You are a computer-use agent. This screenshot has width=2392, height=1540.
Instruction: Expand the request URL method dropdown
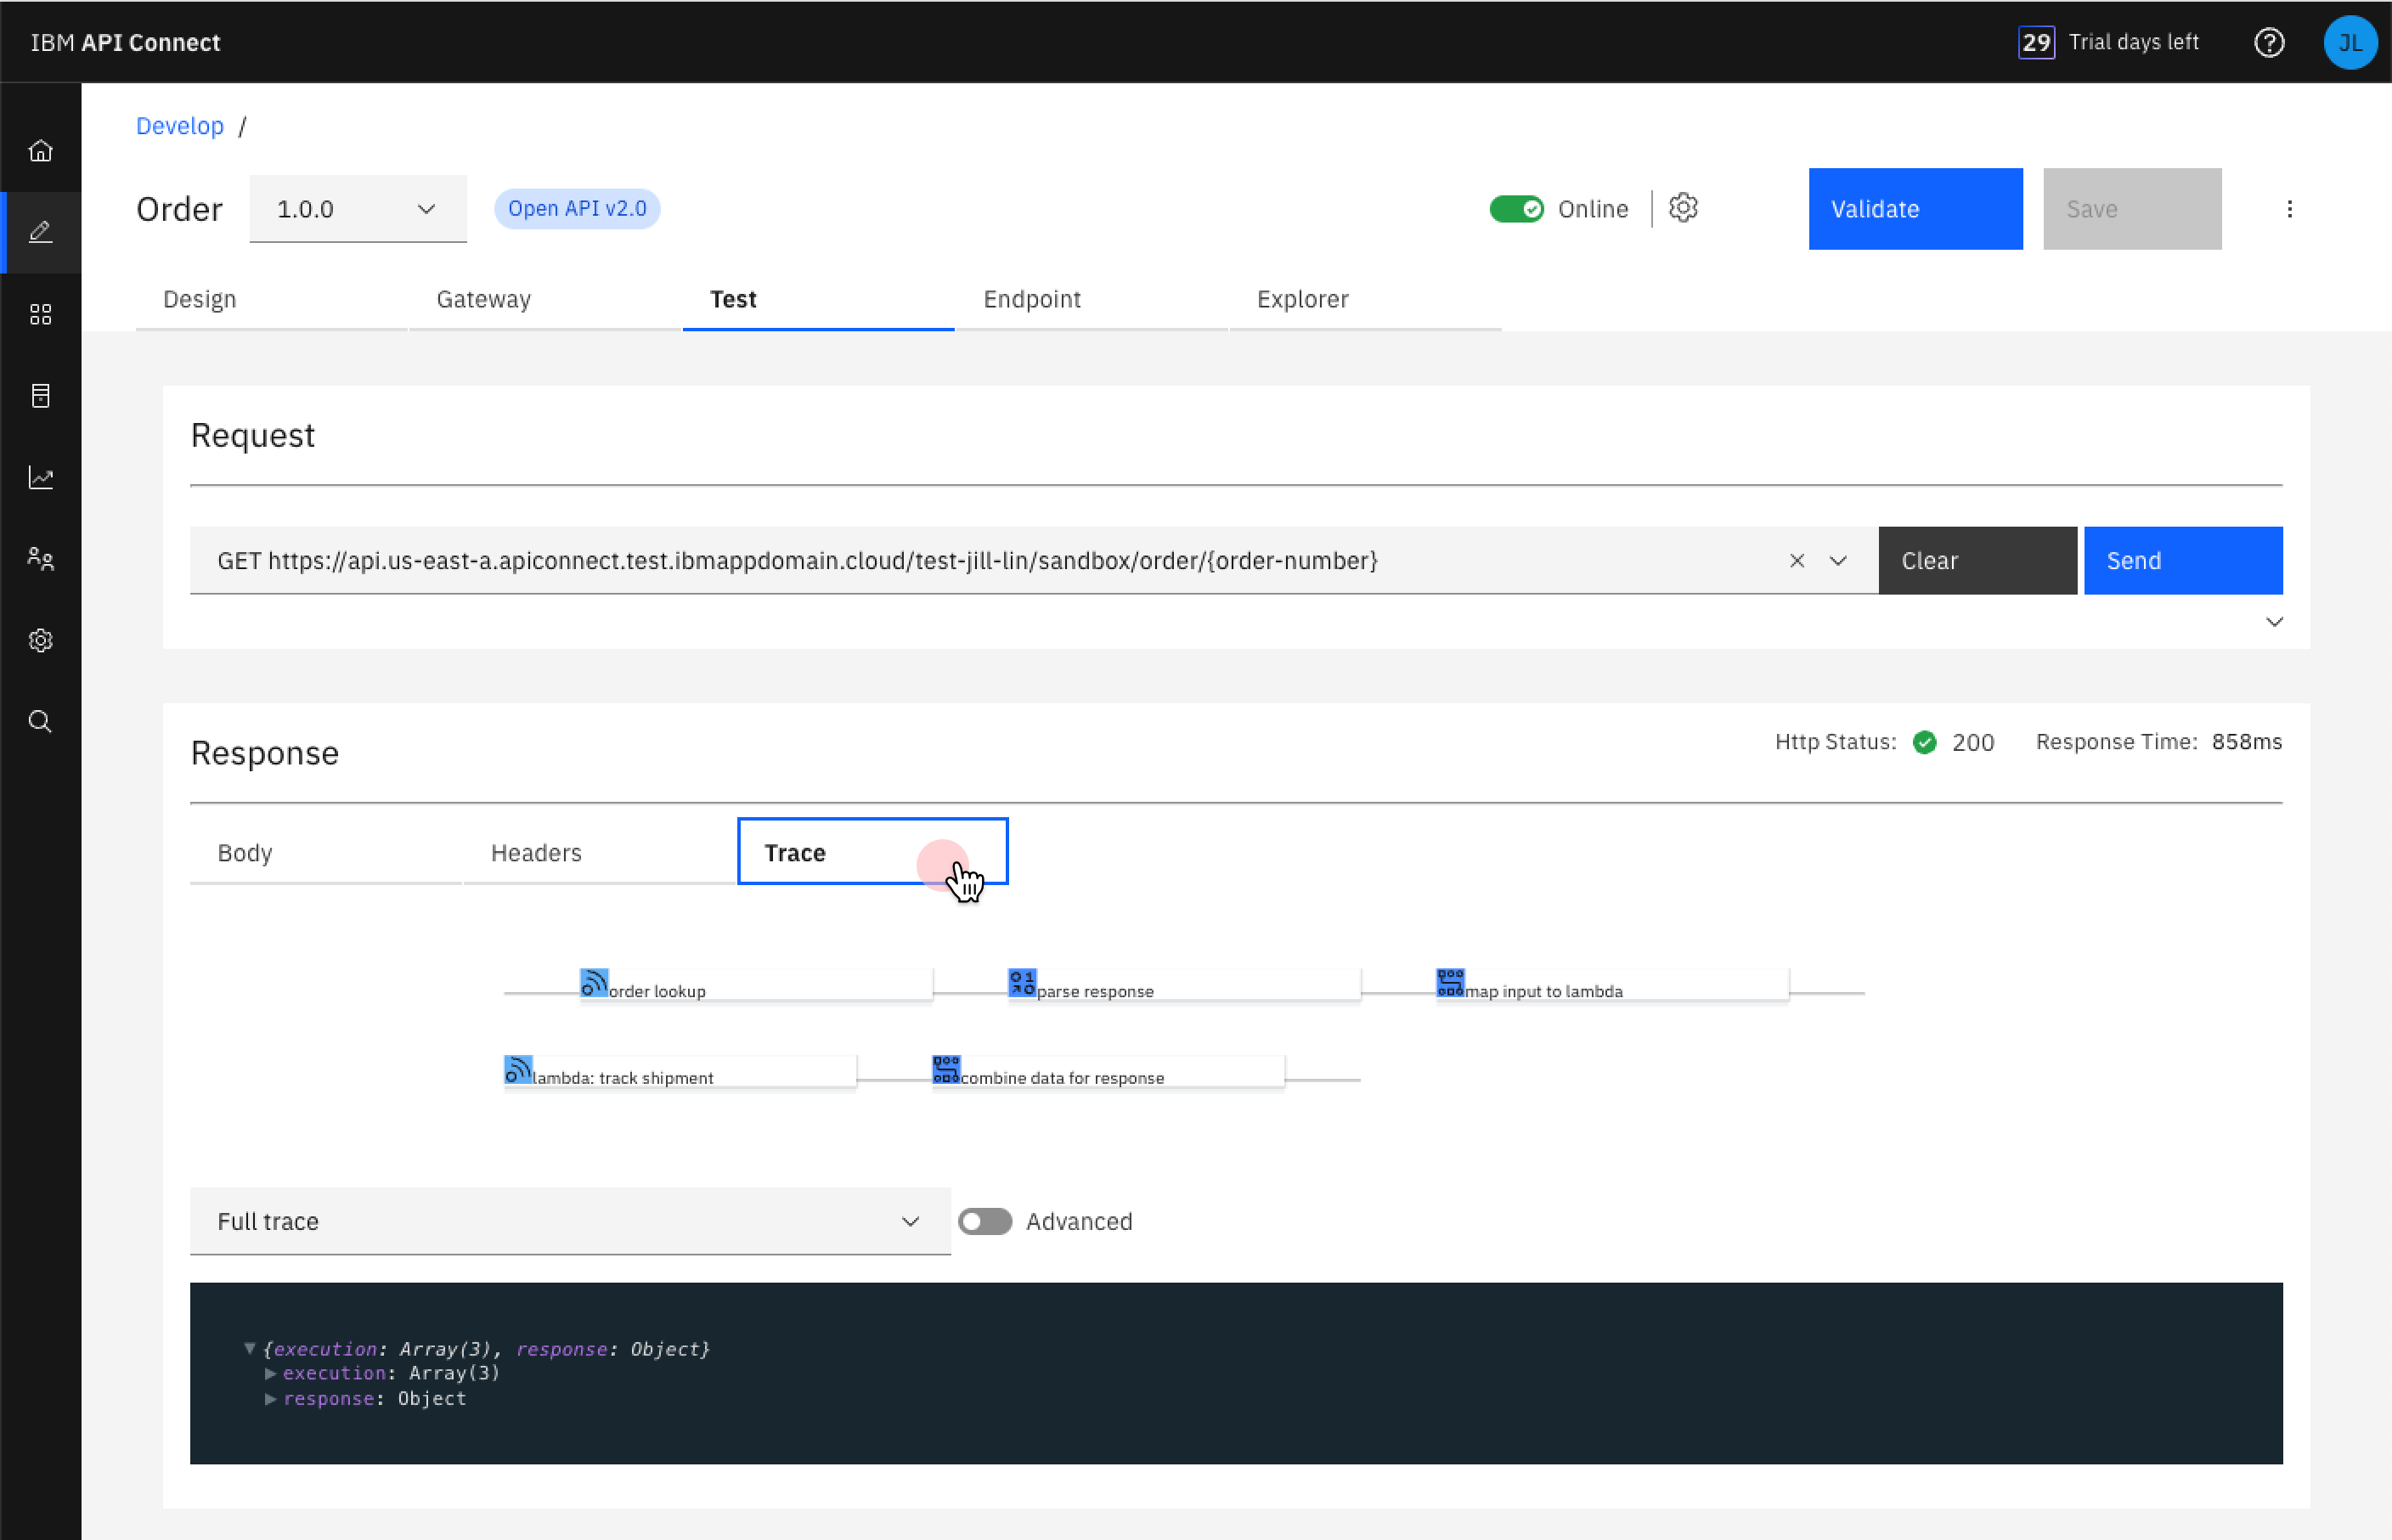[x=1837, y=561]
